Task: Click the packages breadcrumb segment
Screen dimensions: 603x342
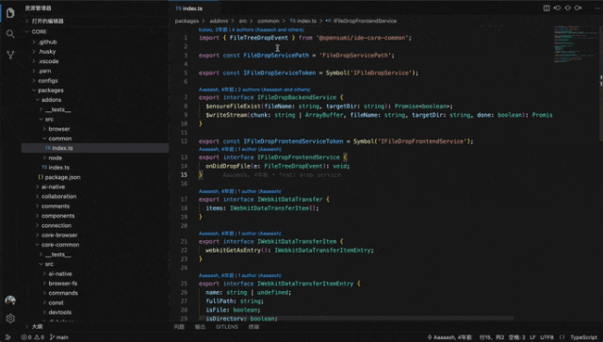Action: (x=187, y=21)
